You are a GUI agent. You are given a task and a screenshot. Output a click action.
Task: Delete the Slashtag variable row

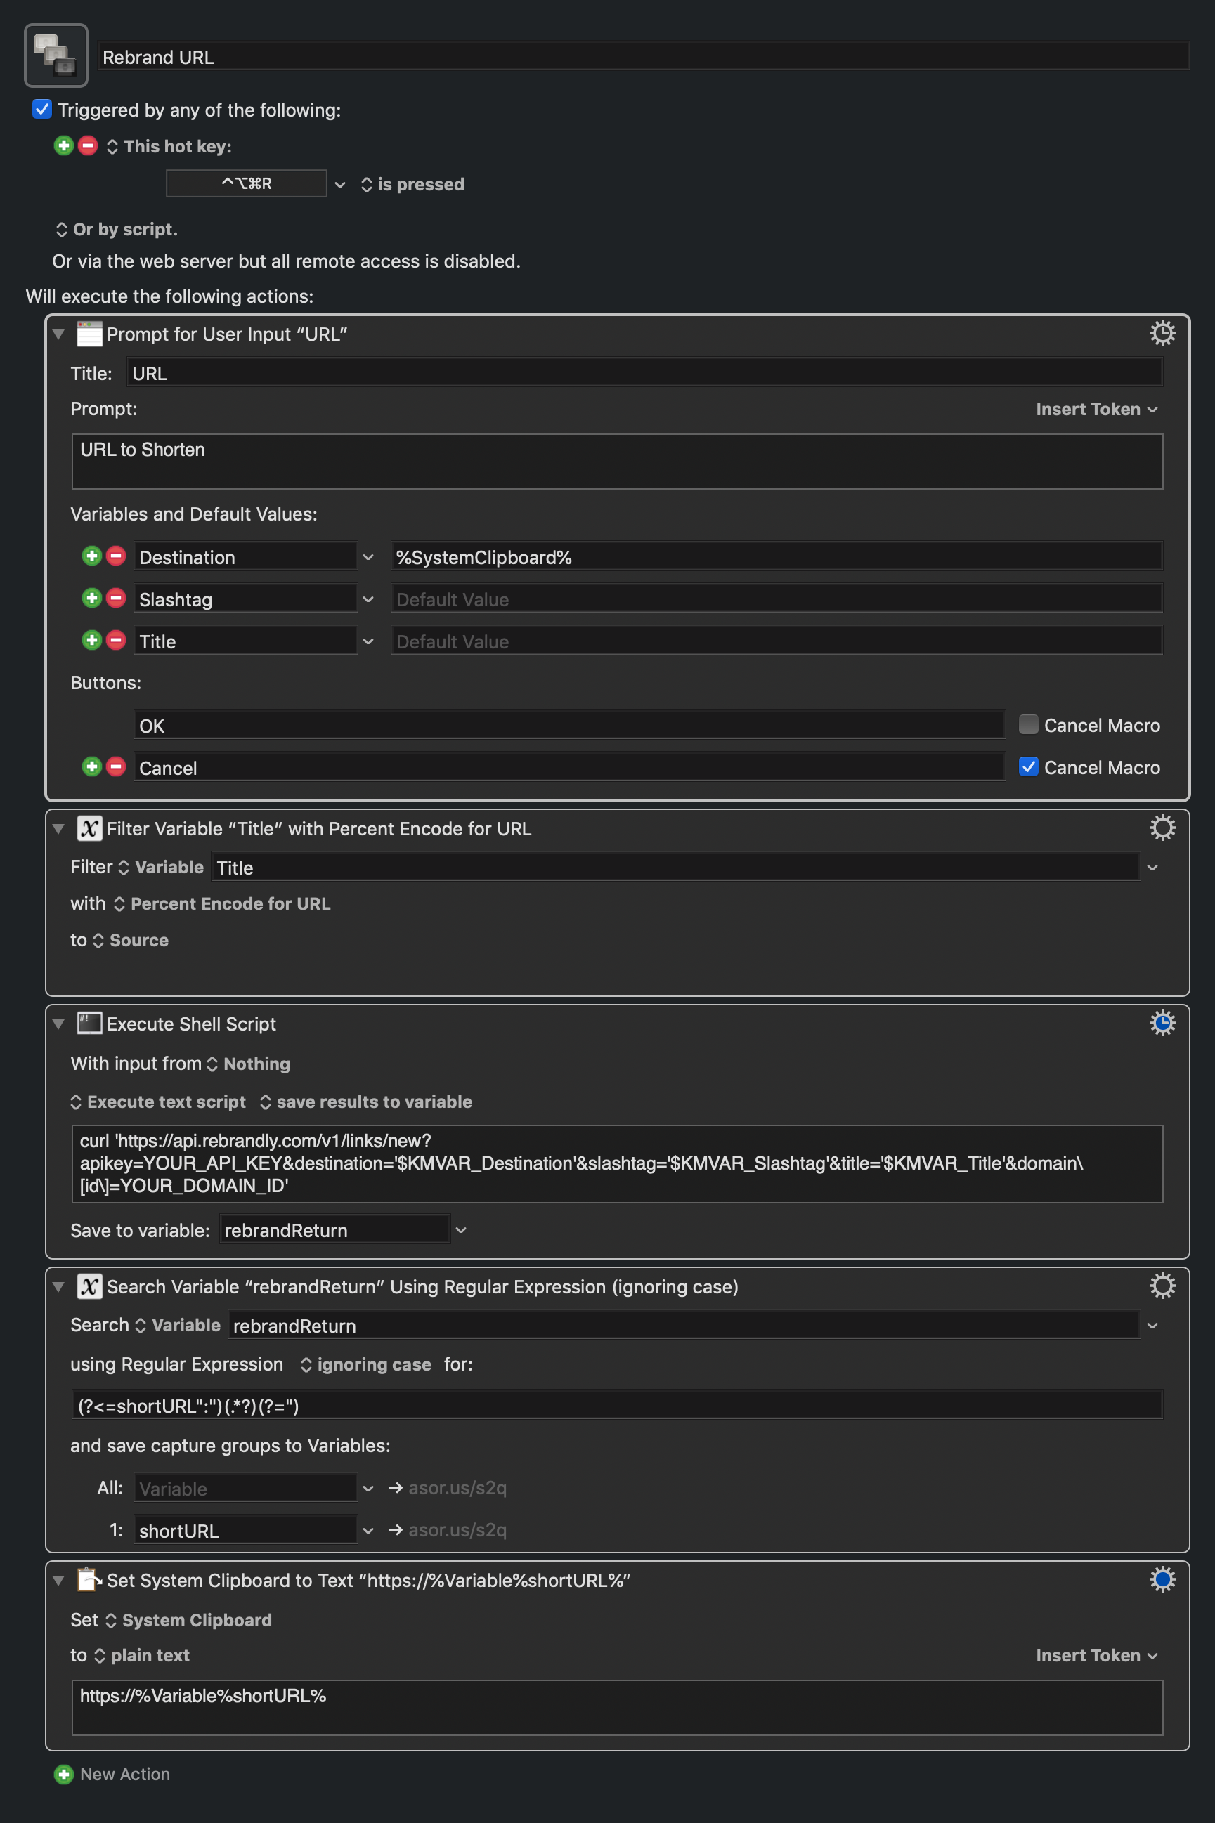pos(116,598)
